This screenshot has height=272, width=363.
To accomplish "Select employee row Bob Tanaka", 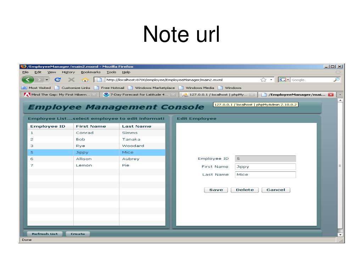I will (96, 139).
